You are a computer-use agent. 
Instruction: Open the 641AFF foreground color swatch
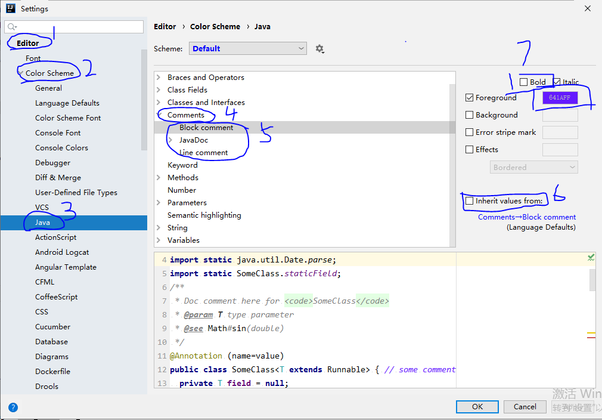560,98
